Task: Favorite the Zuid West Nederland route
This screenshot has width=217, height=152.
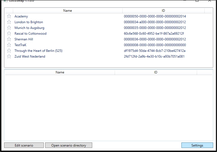Action: click(x=9, y=56)
